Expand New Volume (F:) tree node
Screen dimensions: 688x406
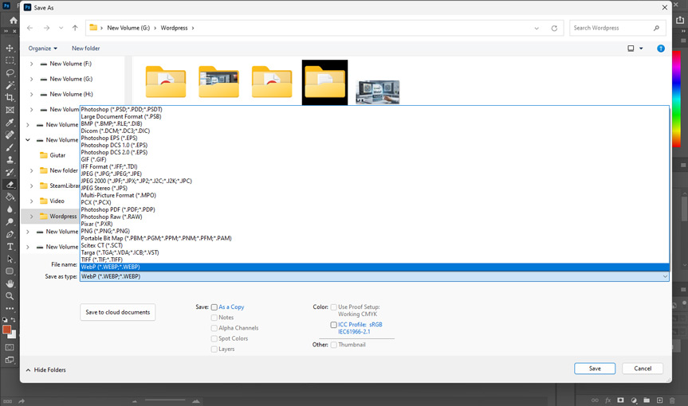(x=31, y=64)
